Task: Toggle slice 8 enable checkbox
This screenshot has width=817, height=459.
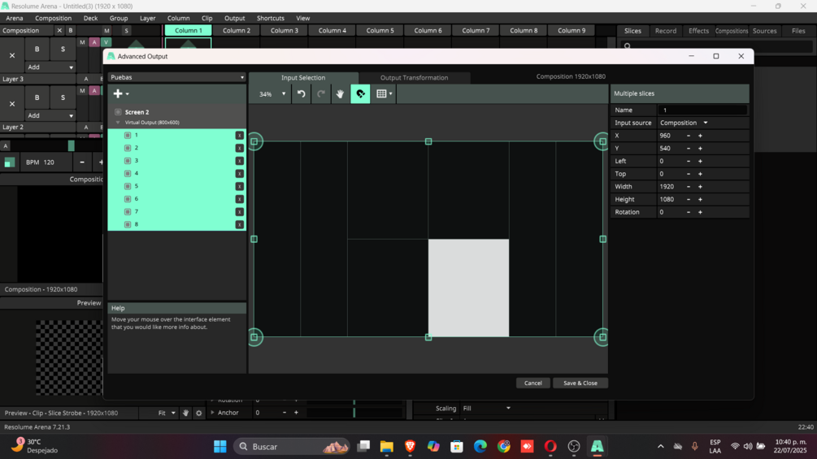Action: (x=128, y=224)
